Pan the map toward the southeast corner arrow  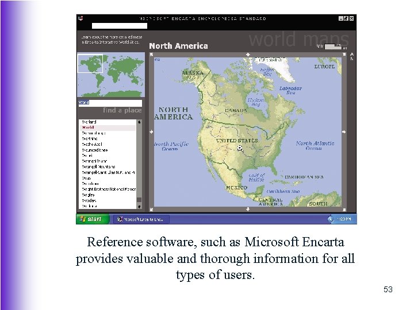[x=344, y=210]
